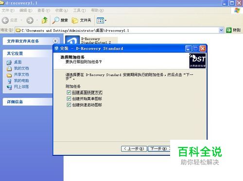Open Desktop (桌面) link in sidebar

(x=17, y=62)
